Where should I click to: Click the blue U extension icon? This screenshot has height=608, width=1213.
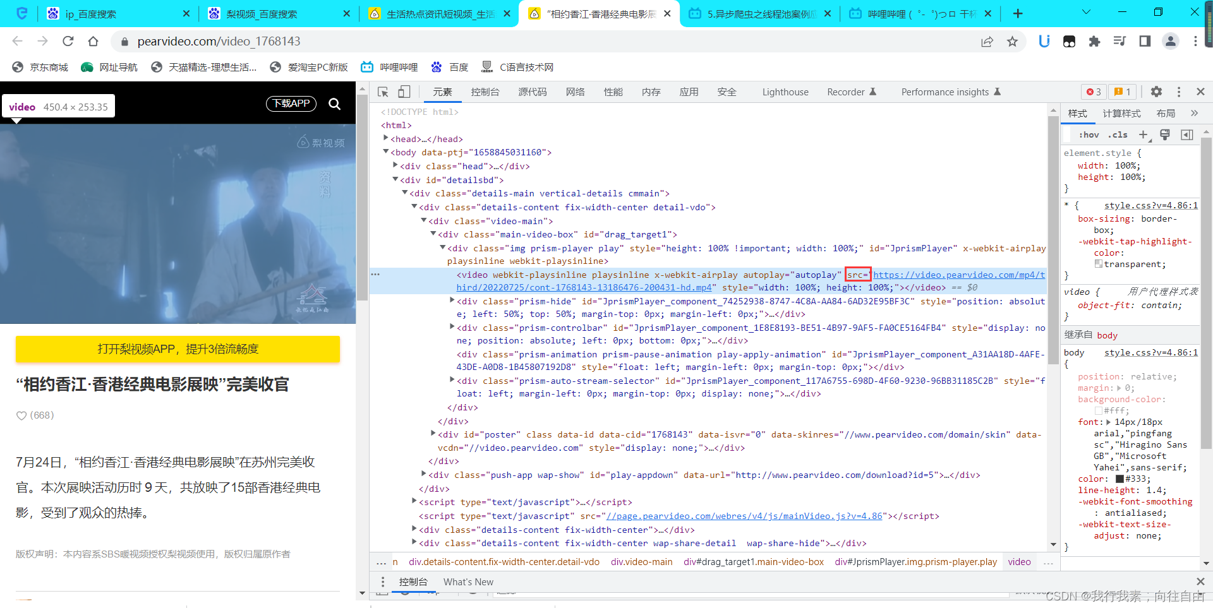(1044, 42)
